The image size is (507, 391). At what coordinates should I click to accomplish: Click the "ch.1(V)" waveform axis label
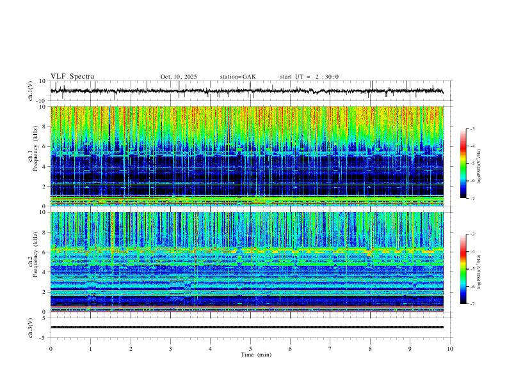(x=31, y=91)
